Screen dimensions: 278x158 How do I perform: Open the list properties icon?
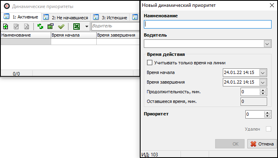(50, 27)
